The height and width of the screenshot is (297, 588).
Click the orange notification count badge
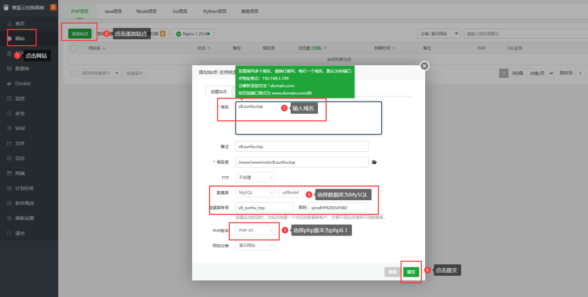[x=53, y=7]
